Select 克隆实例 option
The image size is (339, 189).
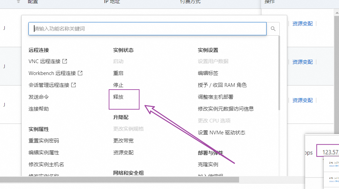point(208,165)
